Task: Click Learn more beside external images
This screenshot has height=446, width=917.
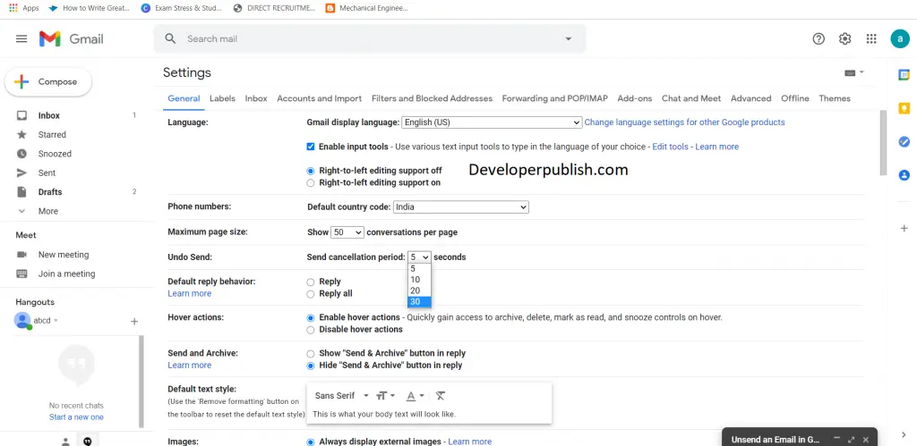Action: coord(469,442)
